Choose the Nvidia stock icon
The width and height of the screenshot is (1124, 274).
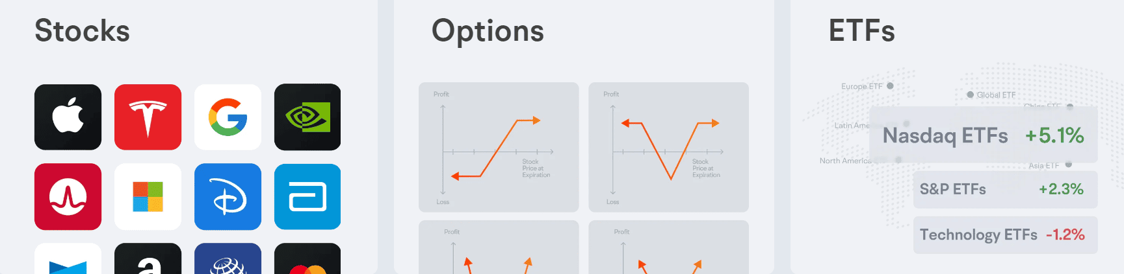pyautogui.click(x=307, y=117)
